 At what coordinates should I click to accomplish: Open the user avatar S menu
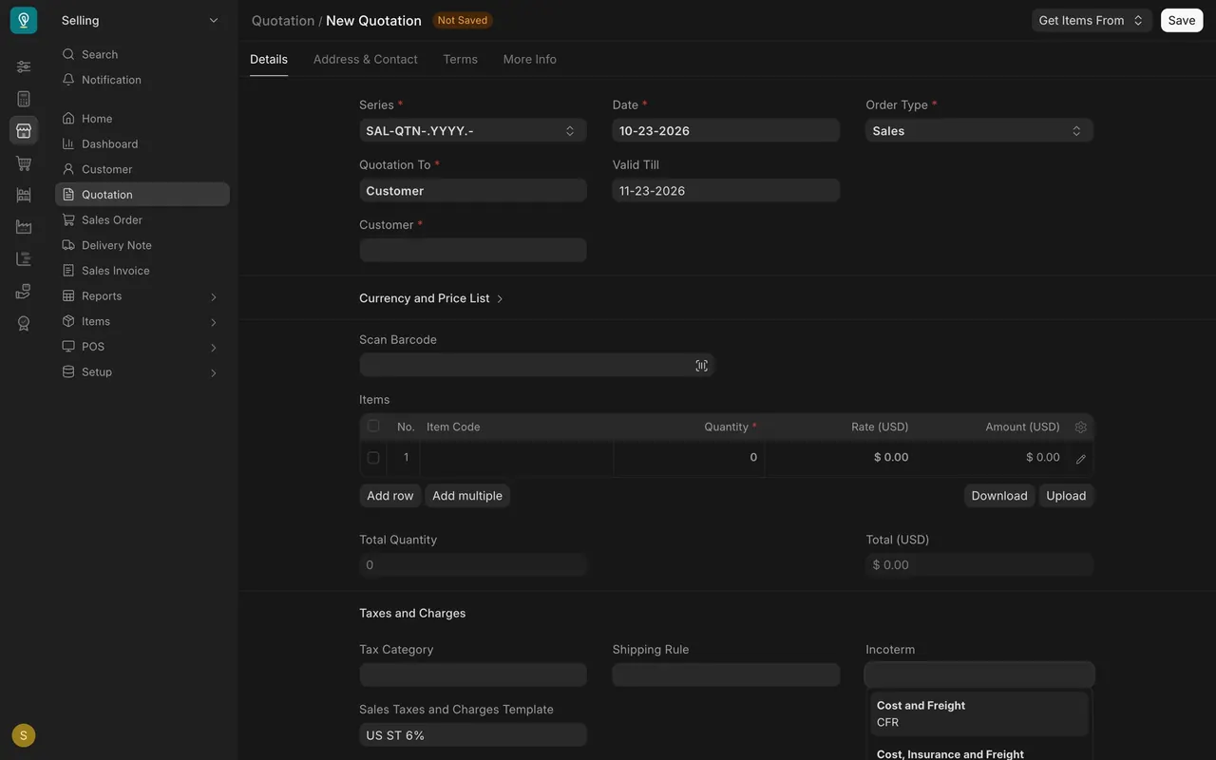(24, 735)
